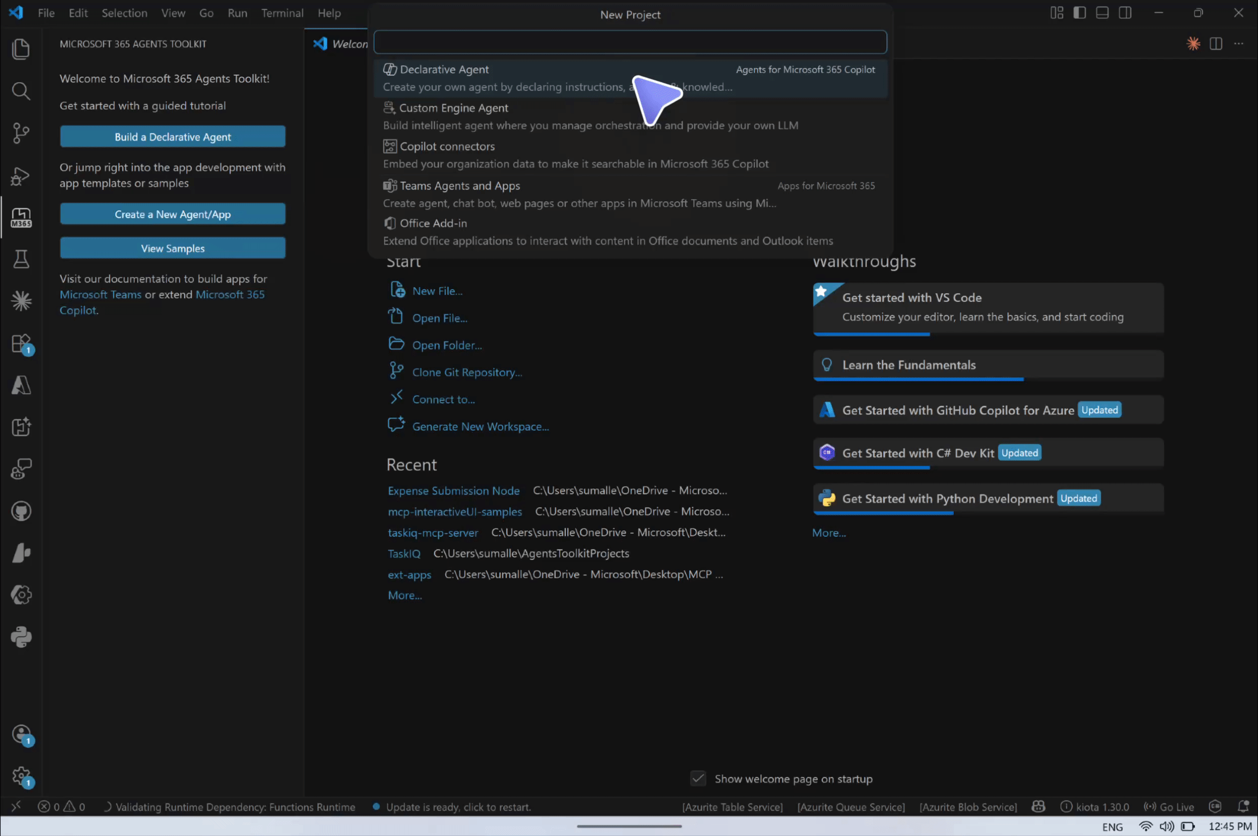Open the Azure extension view
The height and width of the screenshot is (836, 1258).
pos(21,385)
